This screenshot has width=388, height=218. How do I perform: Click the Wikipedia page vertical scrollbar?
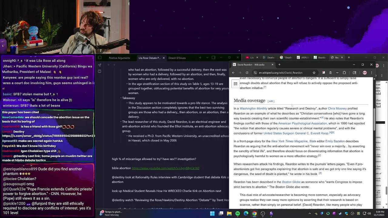374,120
